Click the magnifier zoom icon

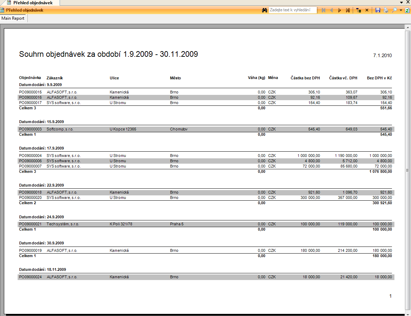[394, 10]
